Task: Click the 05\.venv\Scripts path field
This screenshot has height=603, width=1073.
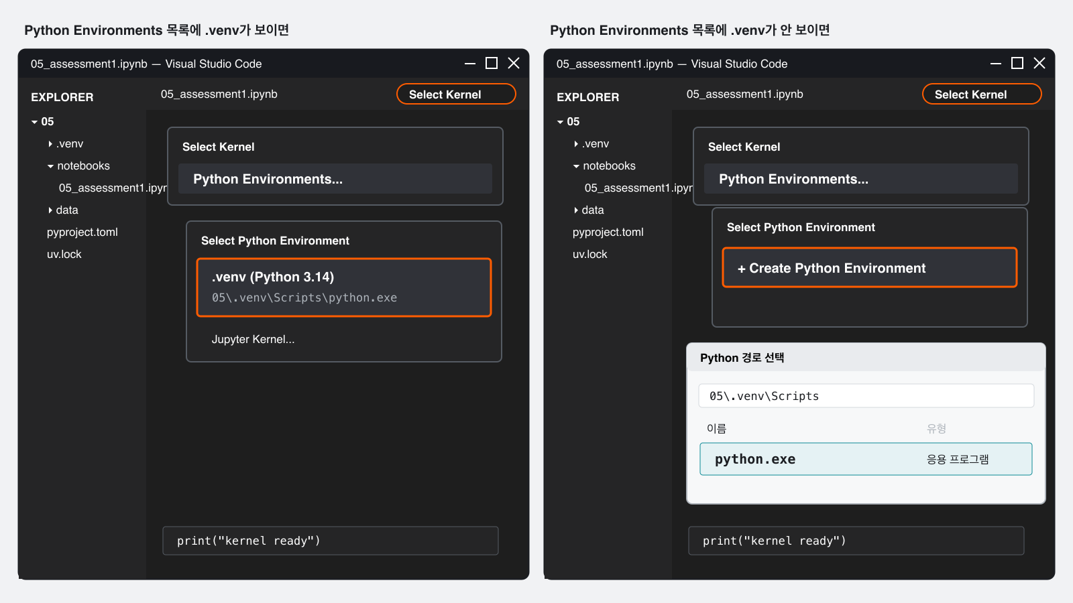Action: pos(866,396)
